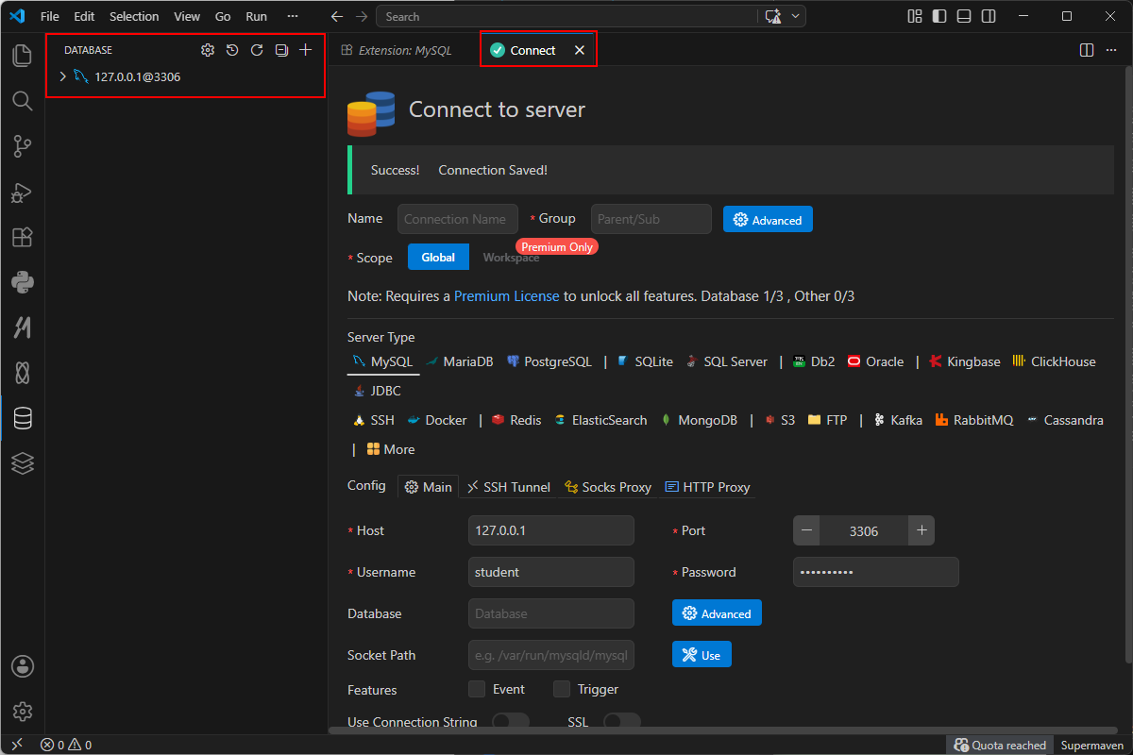
Task: Open Customize Layout icon in title bar
Action: [x=915, y=16]
